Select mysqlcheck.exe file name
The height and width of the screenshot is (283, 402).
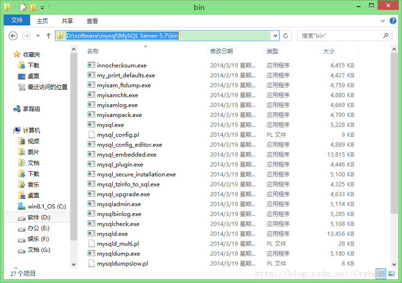tap(118, 224)
